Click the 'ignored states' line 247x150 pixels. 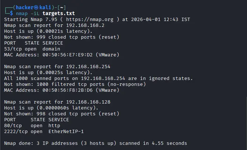tap(98, 79)
